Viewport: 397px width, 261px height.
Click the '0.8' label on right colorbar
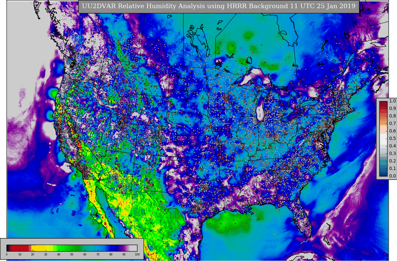tap(392, 116)
